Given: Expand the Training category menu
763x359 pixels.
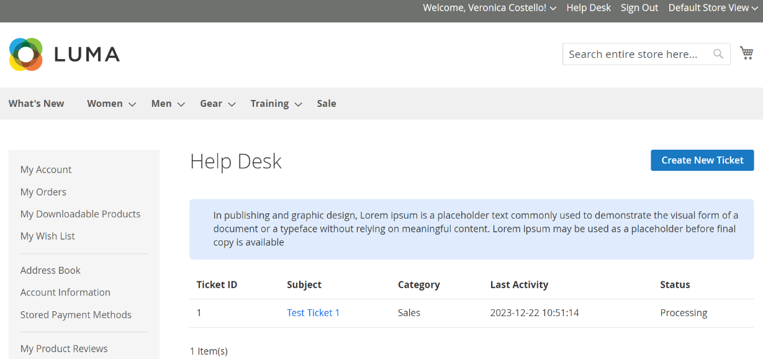Looking at the screenshot, I should pos(269,103).
